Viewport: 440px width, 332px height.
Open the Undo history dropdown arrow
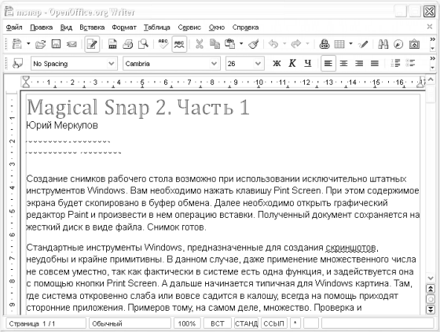[284, 44]
